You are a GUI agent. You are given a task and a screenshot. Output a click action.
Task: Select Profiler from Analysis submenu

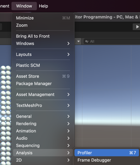tap(107, 153)
